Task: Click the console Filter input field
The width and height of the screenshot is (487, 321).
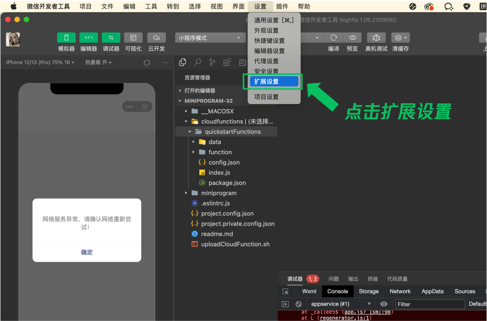Action: pos(430,304)
